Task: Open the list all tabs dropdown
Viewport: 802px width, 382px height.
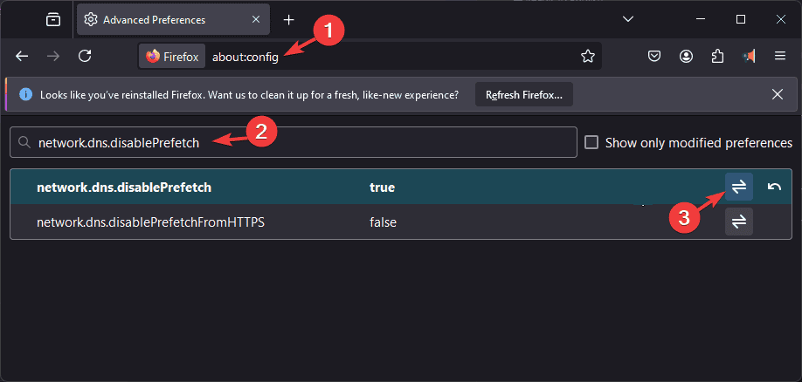Action: [x=628, y=19]
